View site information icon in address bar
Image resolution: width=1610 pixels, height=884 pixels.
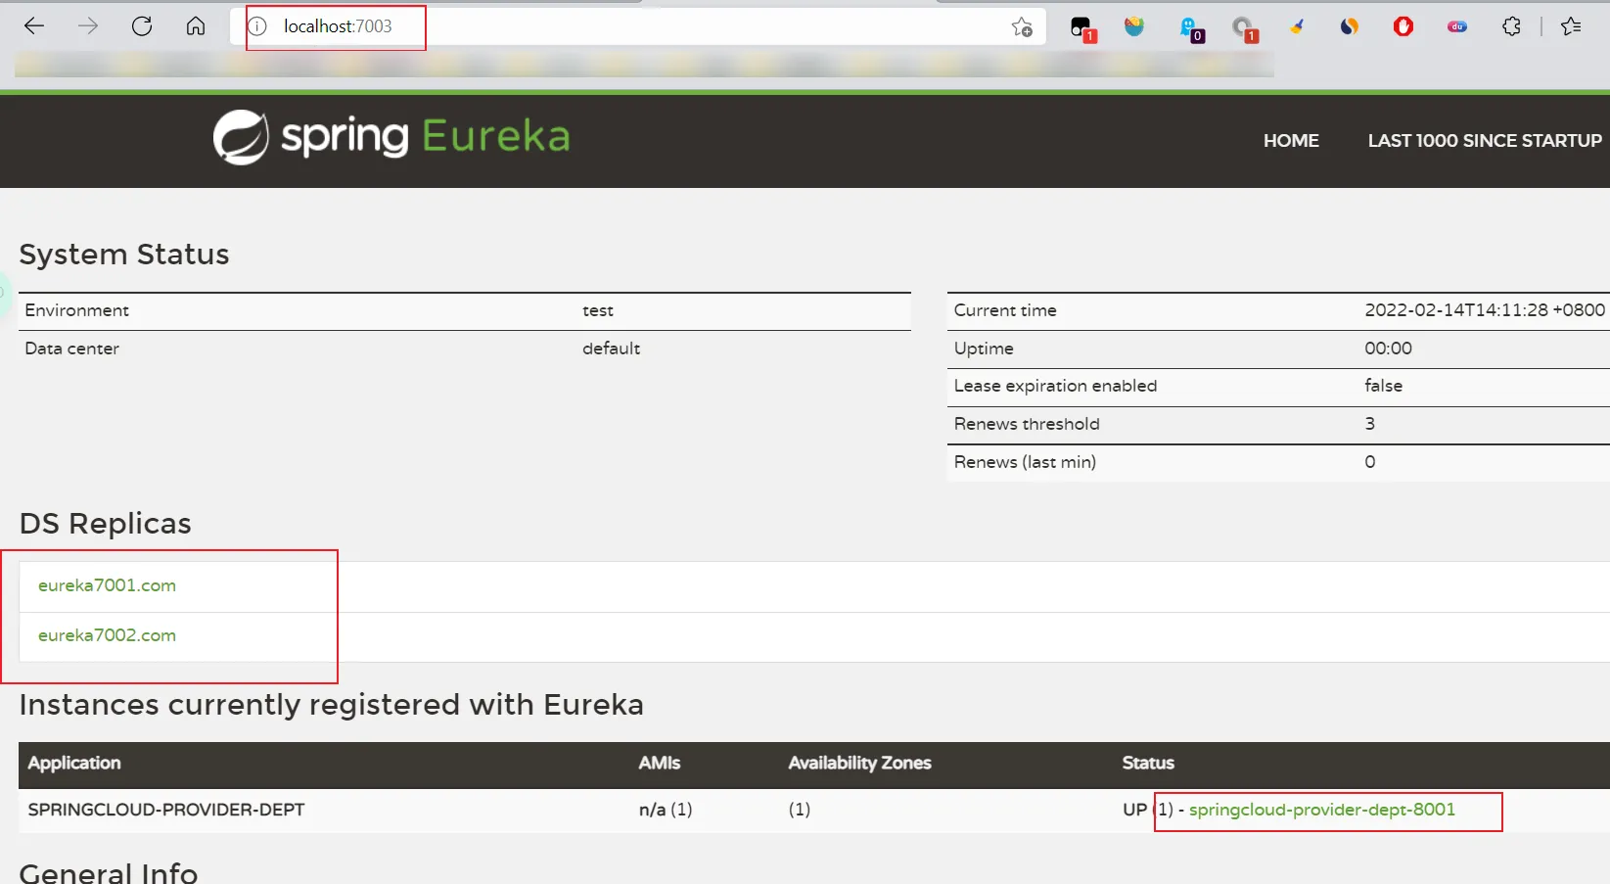tap(257, 26)
